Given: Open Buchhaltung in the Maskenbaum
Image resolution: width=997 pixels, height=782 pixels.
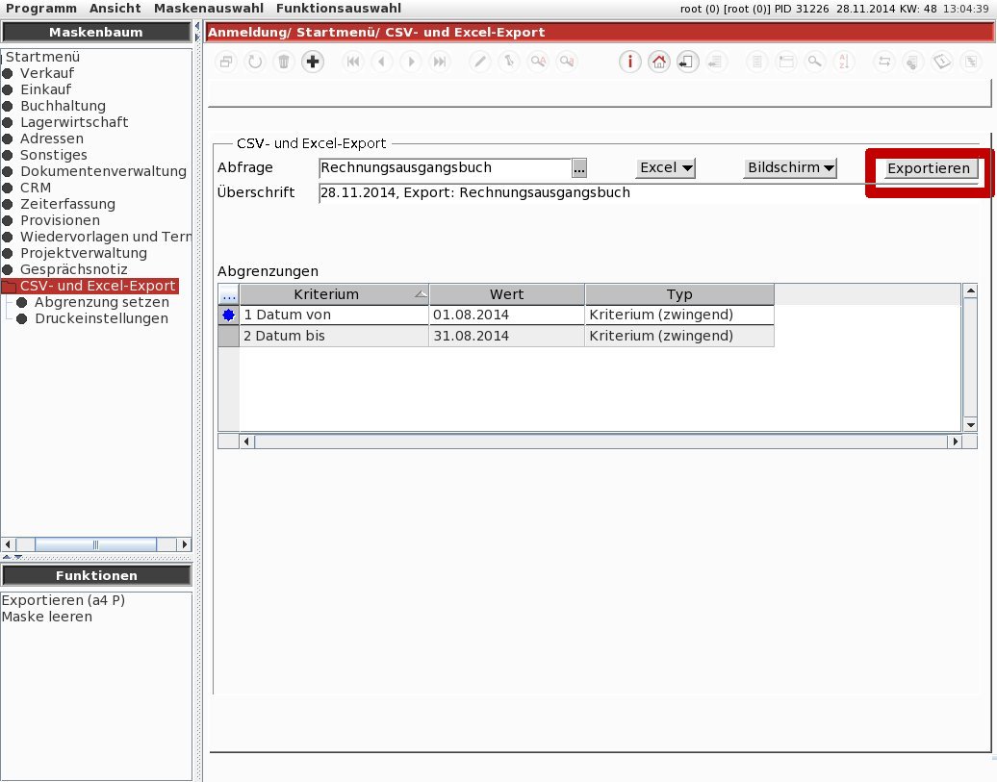Looking at the screenshot, I should 63,106.
